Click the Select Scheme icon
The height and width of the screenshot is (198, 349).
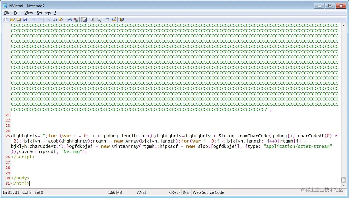point(107,19)
